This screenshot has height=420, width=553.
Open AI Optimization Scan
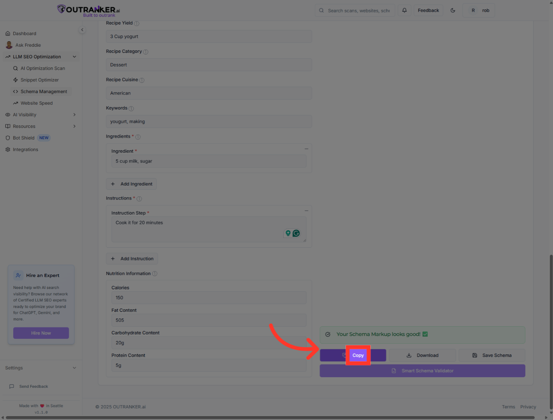click(x=43, y=68)
